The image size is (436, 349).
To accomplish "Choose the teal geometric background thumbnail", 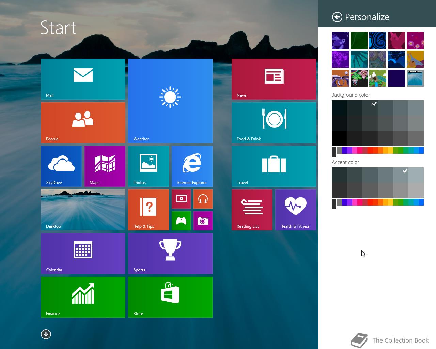I will tap(359, 59).
